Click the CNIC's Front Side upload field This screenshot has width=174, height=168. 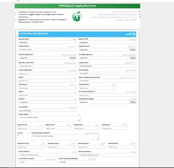[44, 58]
